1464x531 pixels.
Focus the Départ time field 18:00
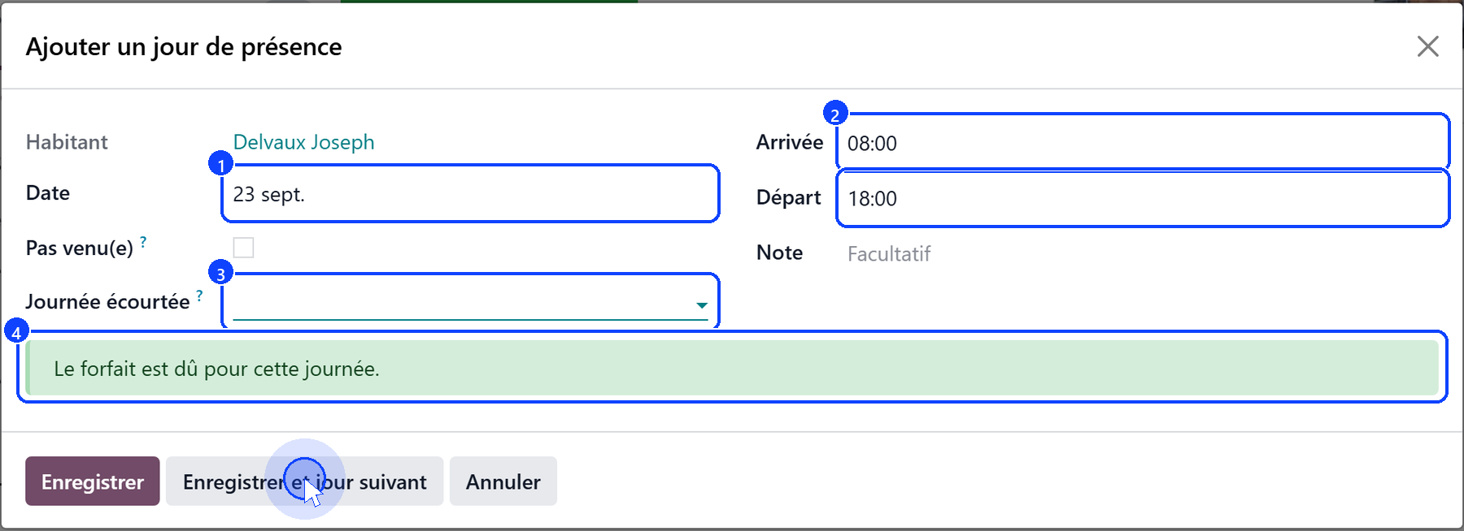pos(1142,198)
